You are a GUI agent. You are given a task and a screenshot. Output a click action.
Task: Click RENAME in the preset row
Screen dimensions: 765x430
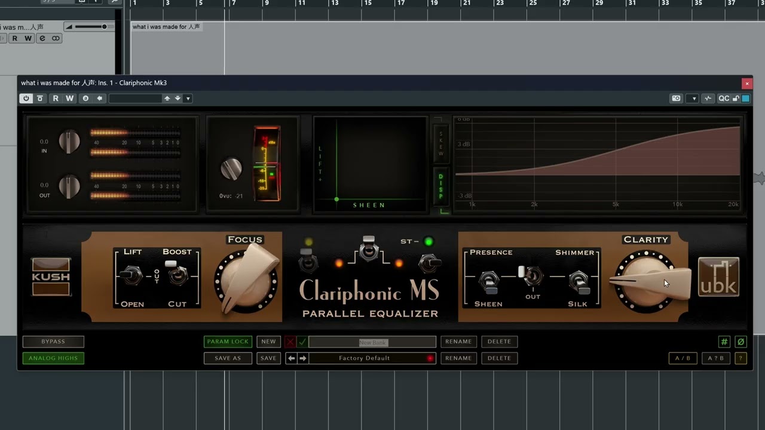click(458, 358)
